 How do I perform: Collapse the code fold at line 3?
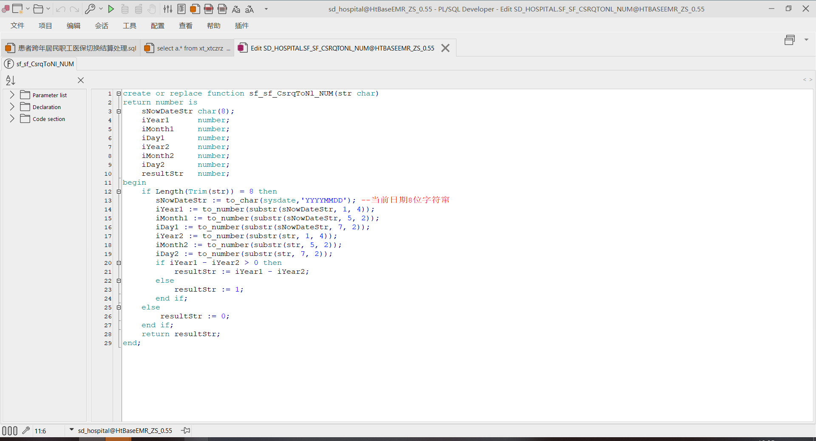click(x=119, y=111)
